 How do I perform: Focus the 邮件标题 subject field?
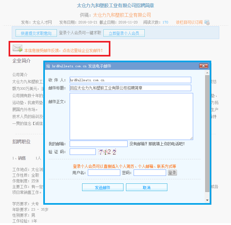[x=130, y=88]
